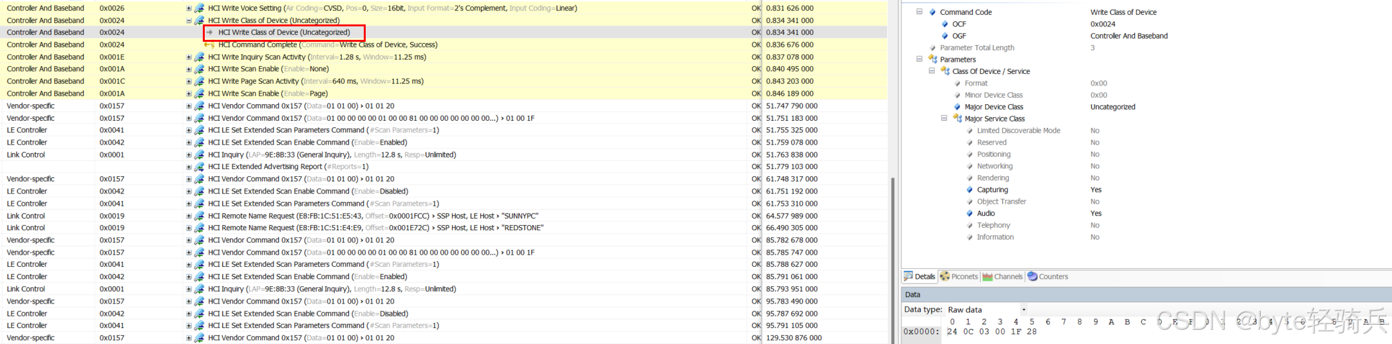The image size is (1392, 344).
Task: Click the 0x0000: offset label in Data
Action: click(x=921, y=332)
